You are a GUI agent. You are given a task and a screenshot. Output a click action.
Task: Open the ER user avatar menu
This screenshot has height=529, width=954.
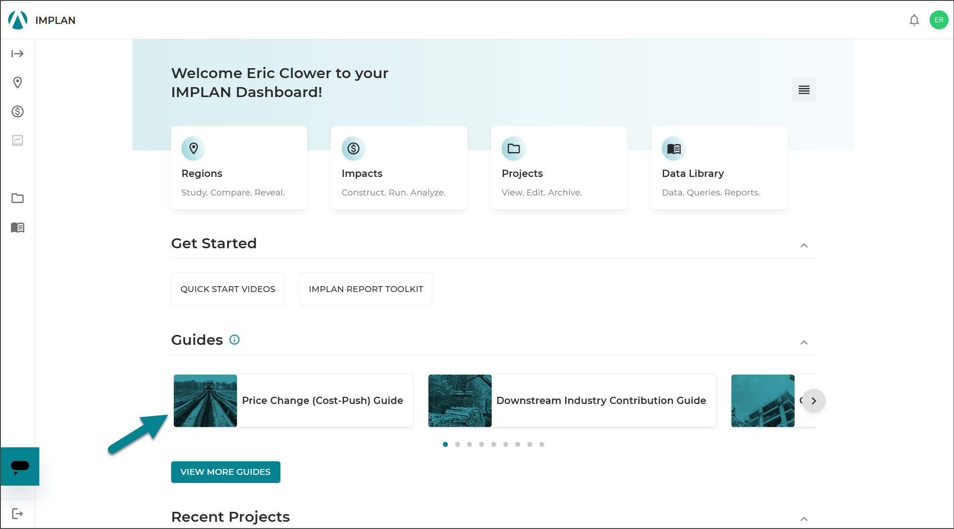tap(939, 20)
